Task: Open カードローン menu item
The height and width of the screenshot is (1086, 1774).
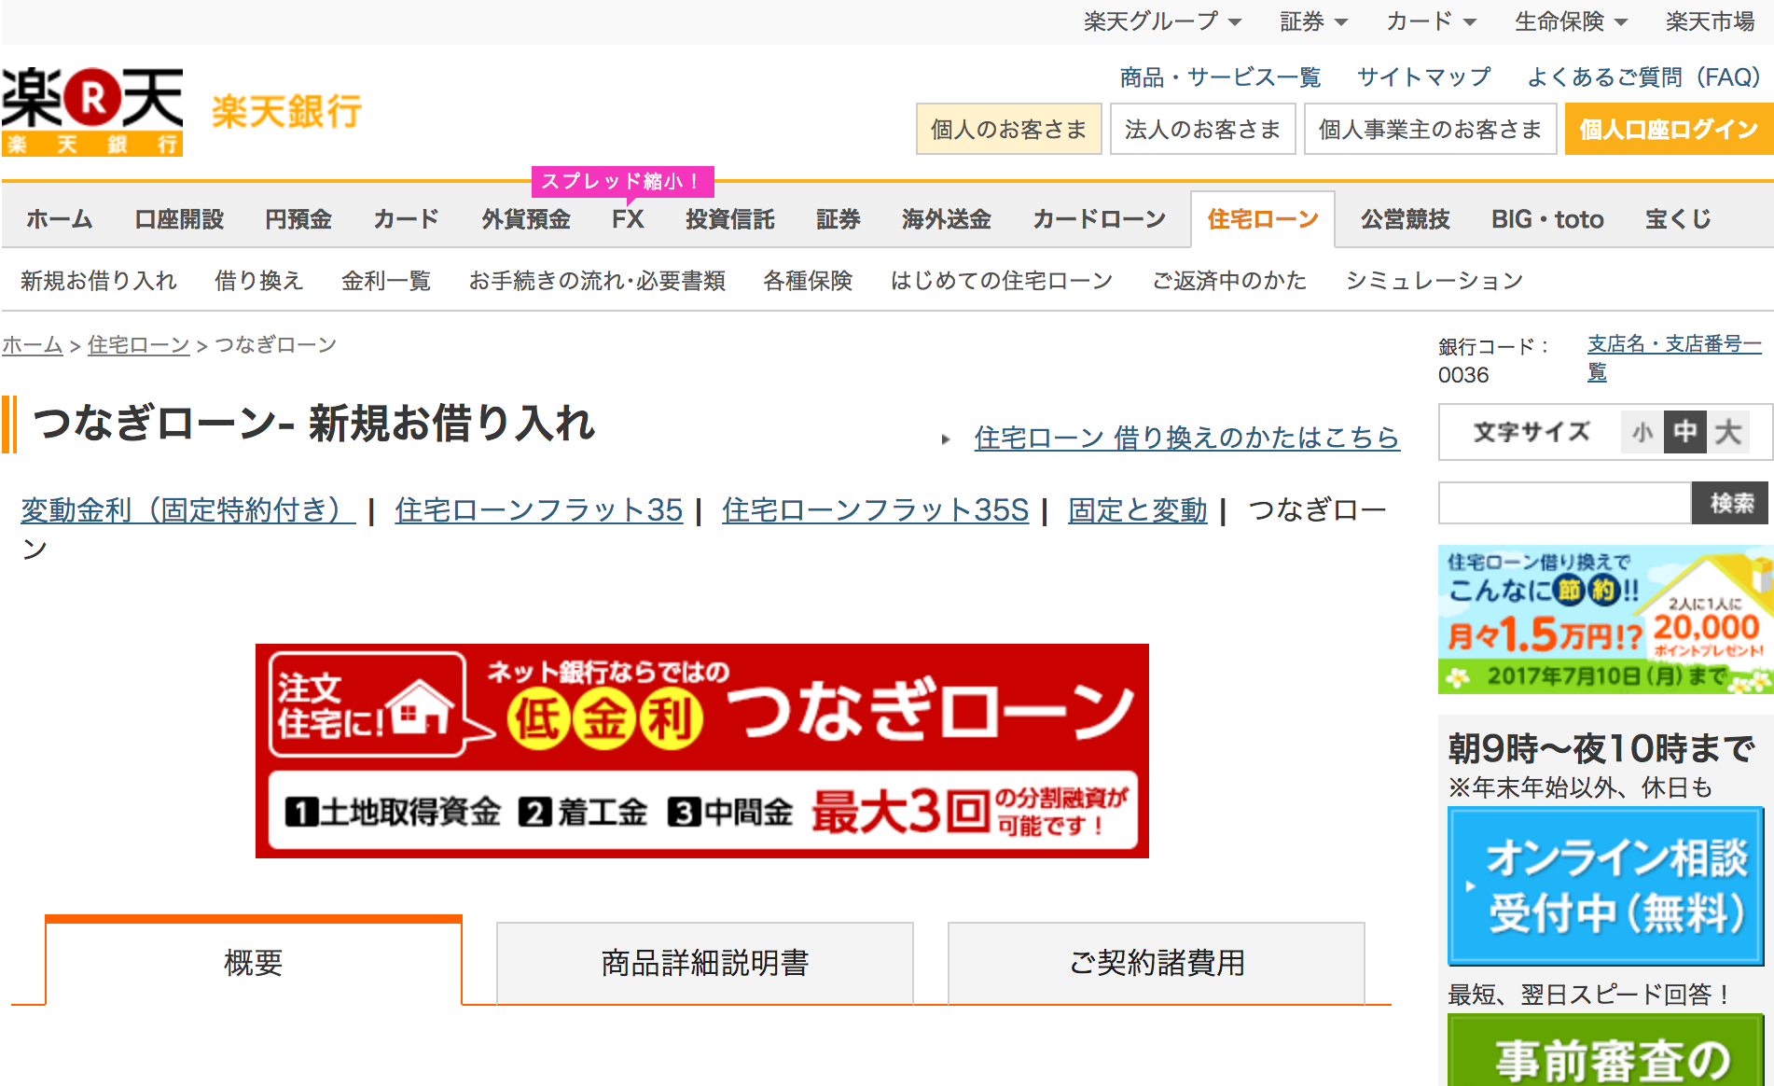Action: (1099, 219)
